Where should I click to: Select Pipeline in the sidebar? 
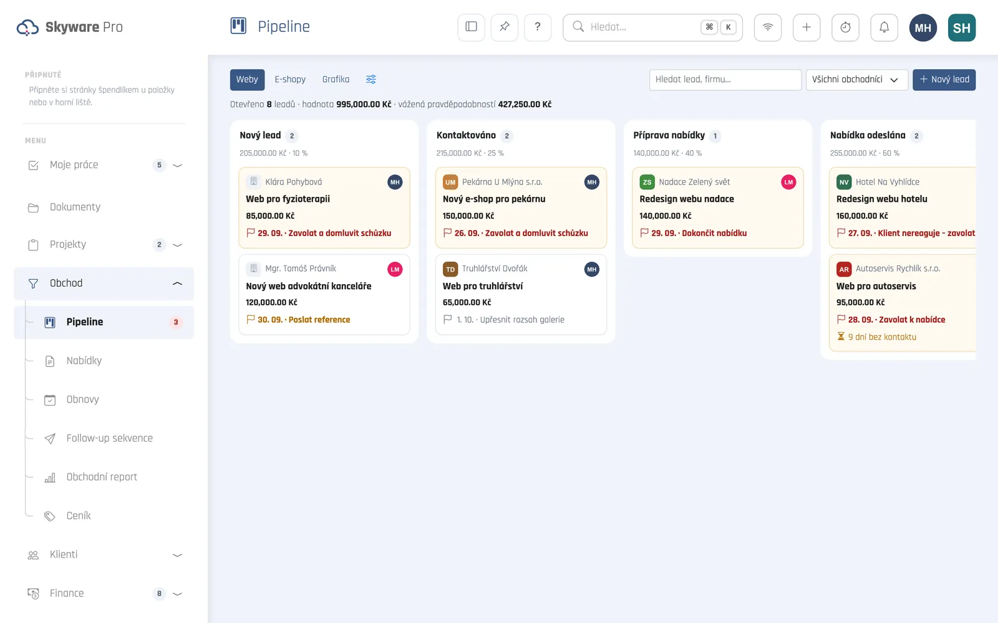tap(104, 322)
